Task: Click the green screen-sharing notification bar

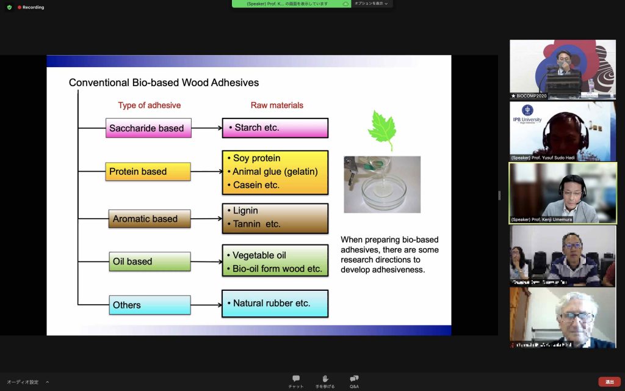Action: tap(291, 4)
